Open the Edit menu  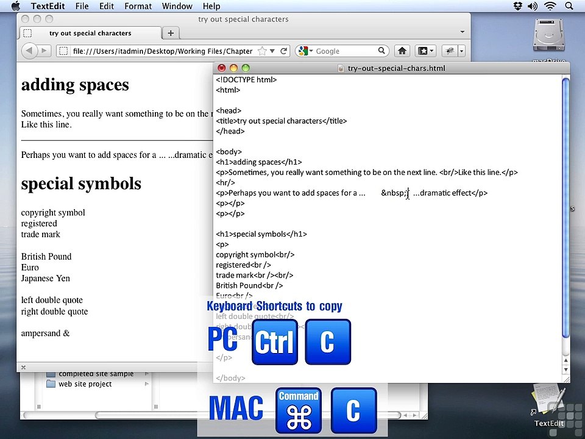tap(106, 6)
